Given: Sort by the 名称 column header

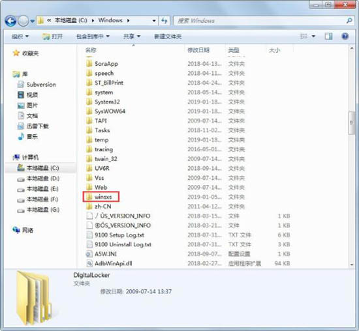Looking at the screenshot, I should [x=91, y=50].
